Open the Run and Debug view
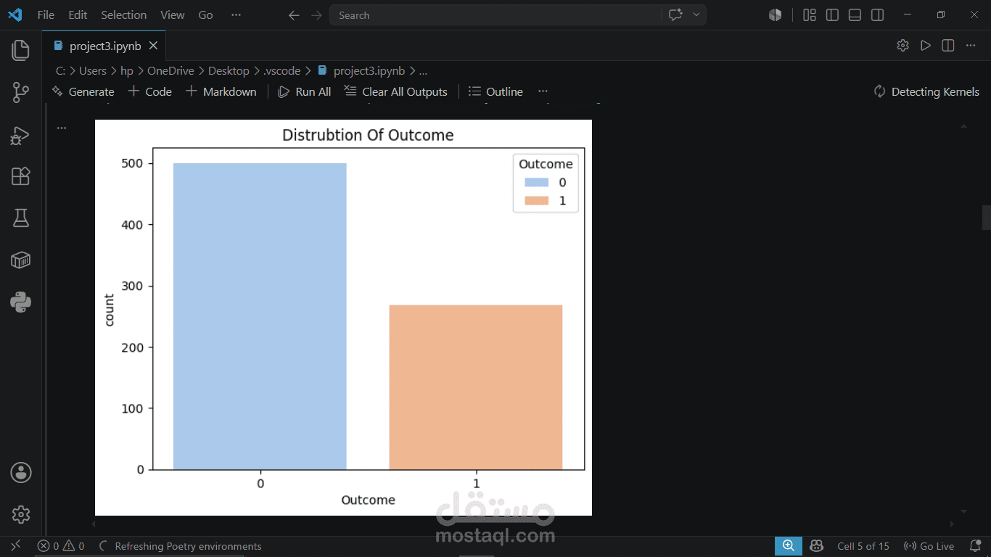 [x=21, y=135]
